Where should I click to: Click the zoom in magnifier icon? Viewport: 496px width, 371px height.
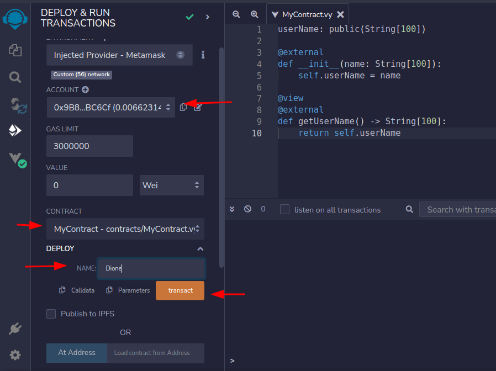pyautogui.click(x=254, y=14)
